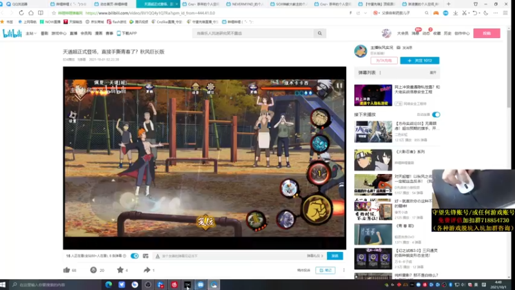Click the blue 发送 send button
Image resolution: width=515 pixels, height=290 pixels.
coord(335,256)
